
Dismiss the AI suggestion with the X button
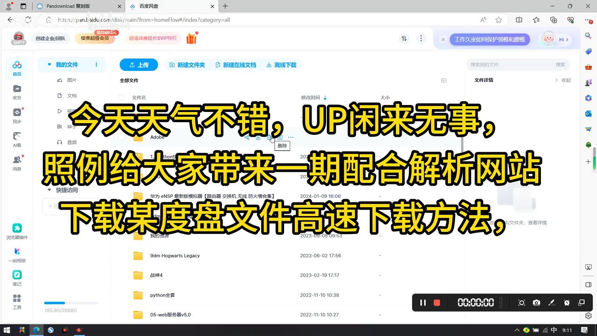443,40
